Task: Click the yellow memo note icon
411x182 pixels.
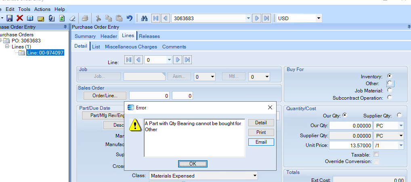Action: (x=41, y=19)
